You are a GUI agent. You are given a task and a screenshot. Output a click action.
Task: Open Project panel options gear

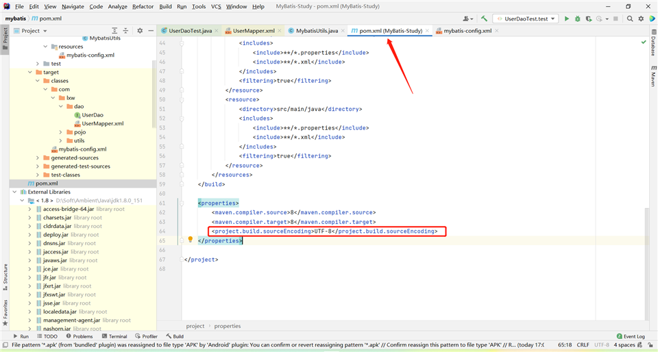pos(140,31)
